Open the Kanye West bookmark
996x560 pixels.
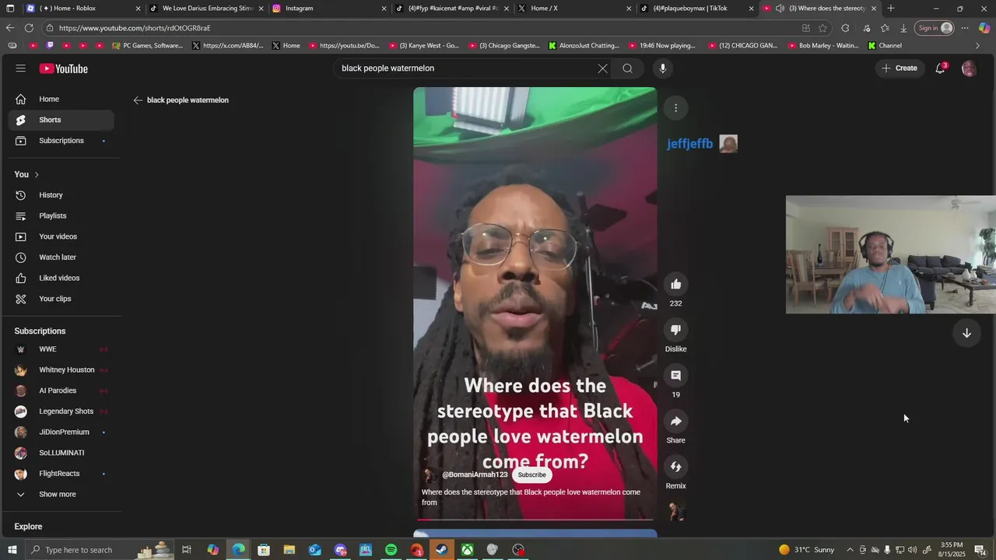tap(424, 46)
